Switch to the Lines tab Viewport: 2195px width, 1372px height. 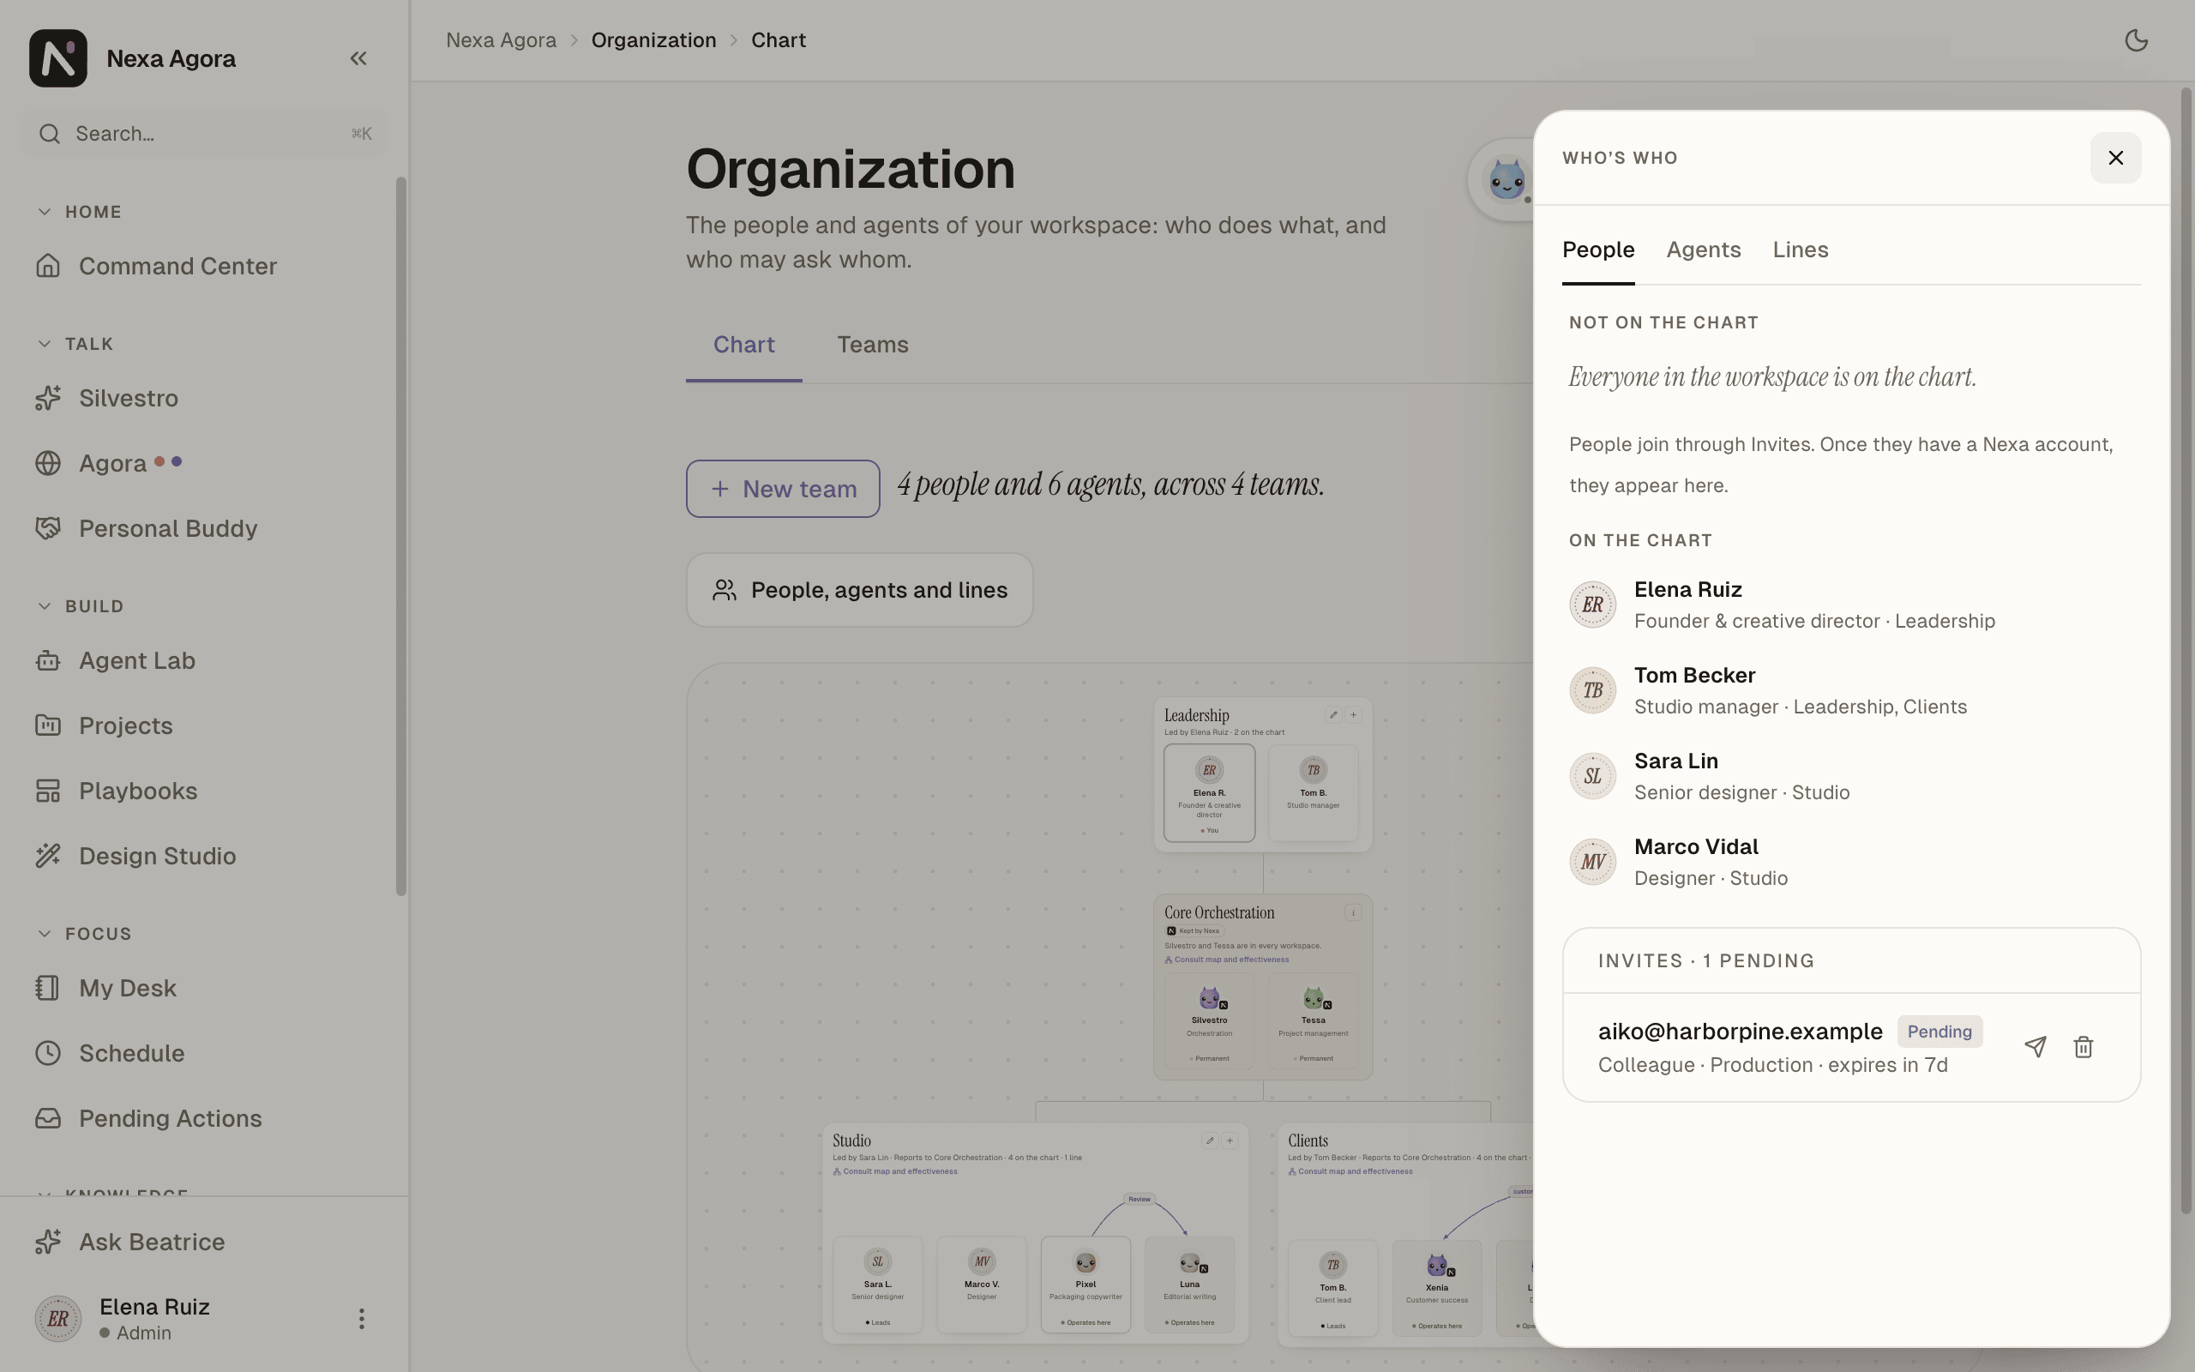(x=1801, y=250)
